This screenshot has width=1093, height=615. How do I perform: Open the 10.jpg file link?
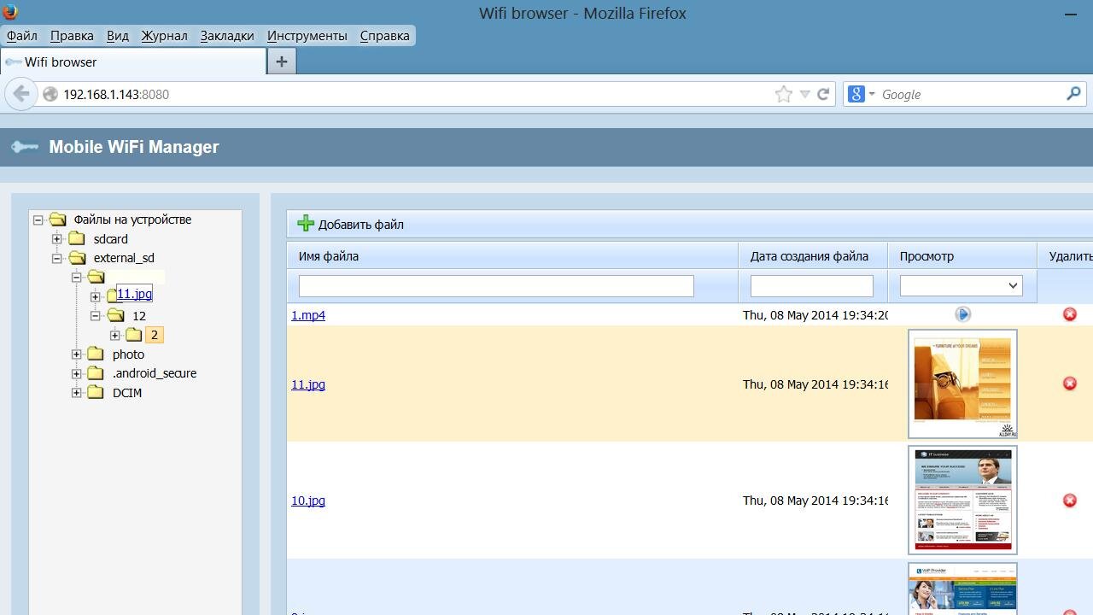[308, 501]
